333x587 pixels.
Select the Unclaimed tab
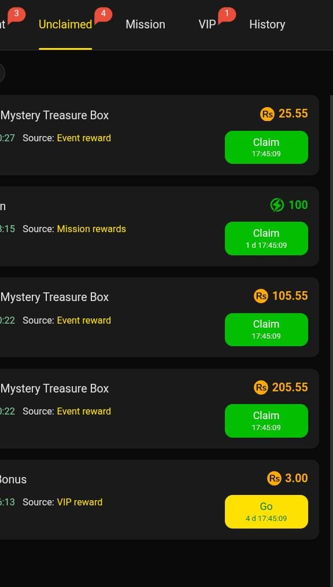tap(65, 25)
